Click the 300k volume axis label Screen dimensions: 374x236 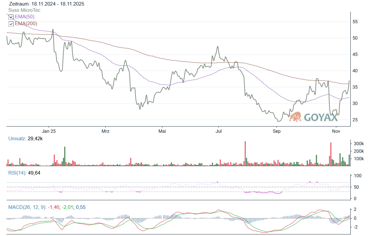pos(359,144)
